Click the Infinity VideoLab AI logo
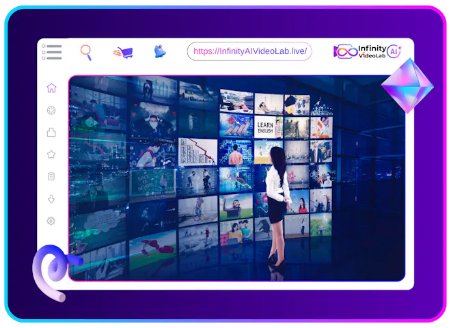This screenshot has height=328, width=451. click(x=368, y=51)
